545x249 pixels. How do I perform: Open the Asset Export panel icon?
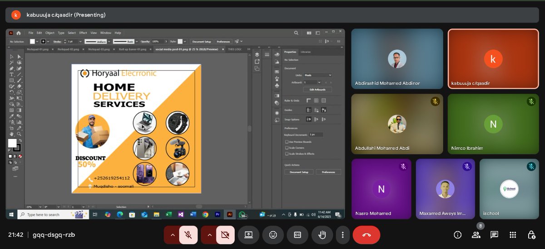click(257, 62)
